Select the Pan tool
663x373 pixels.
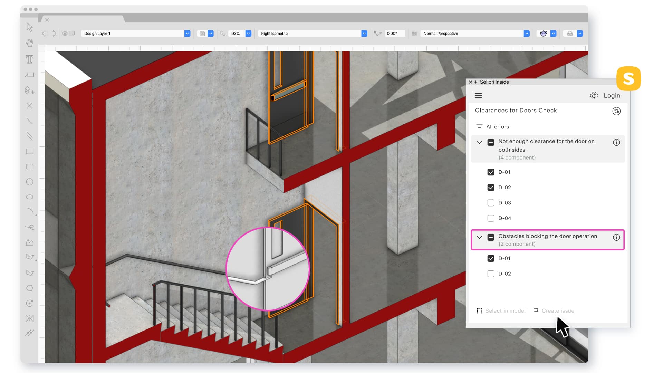(30, 42)
